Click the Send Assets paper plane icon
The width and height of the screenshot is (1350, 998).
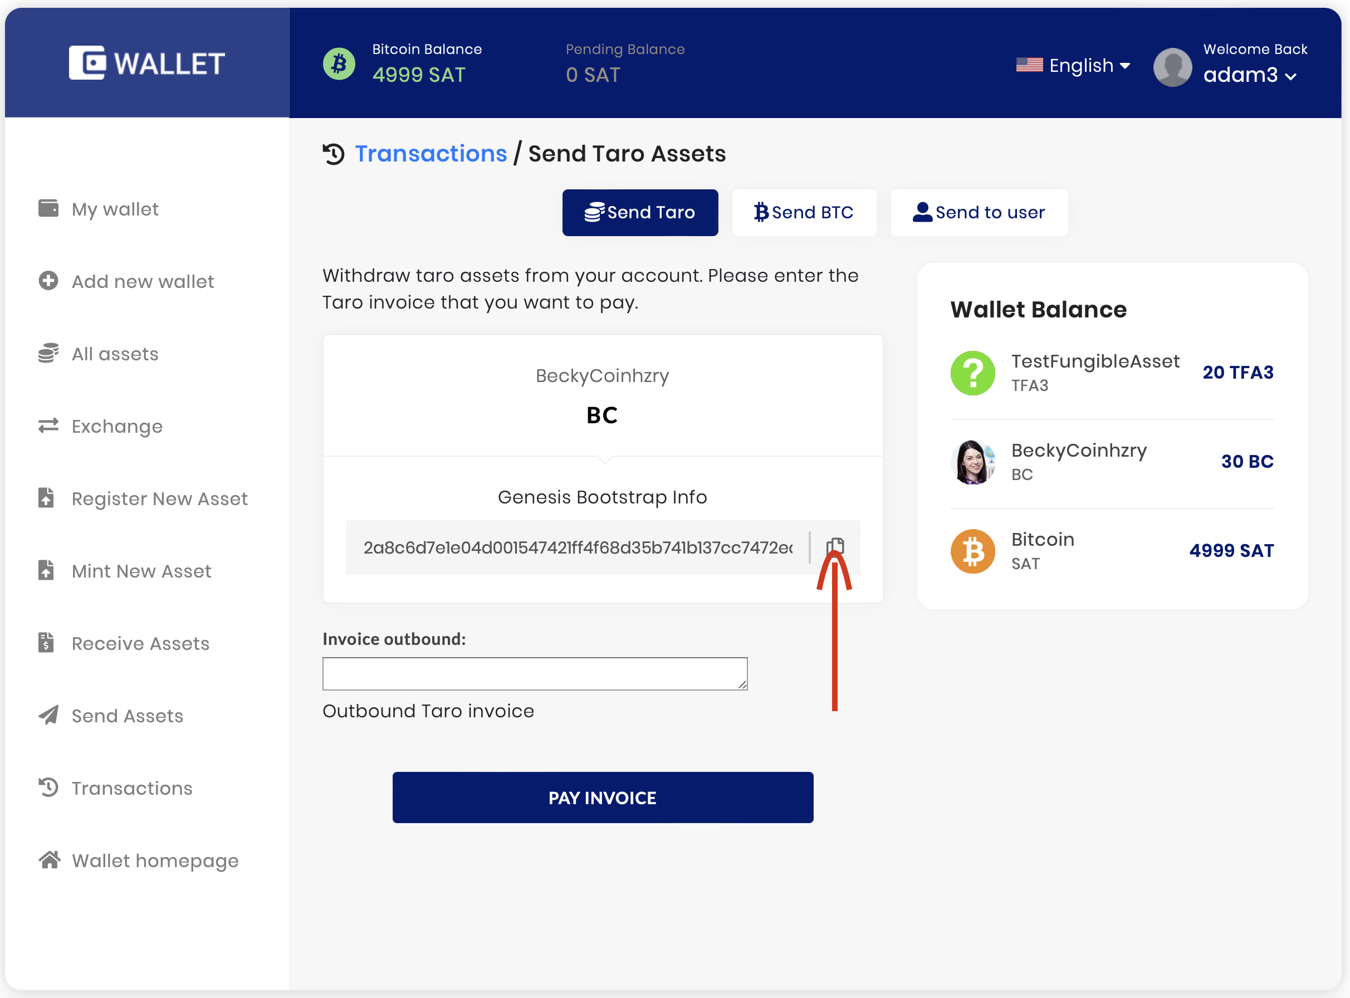click(48, 715)
